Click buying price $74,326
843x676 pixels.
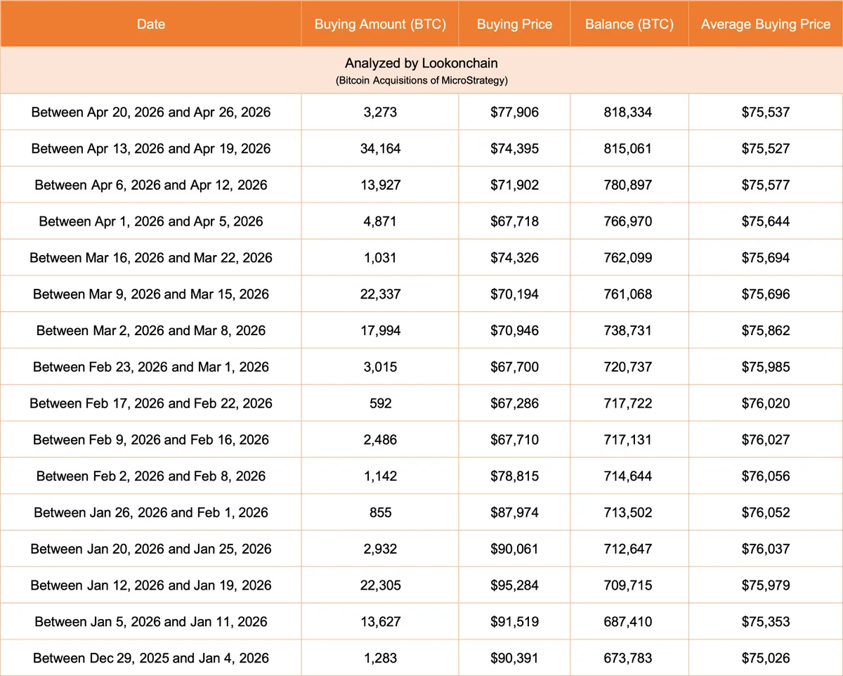(x=514, y=258)
